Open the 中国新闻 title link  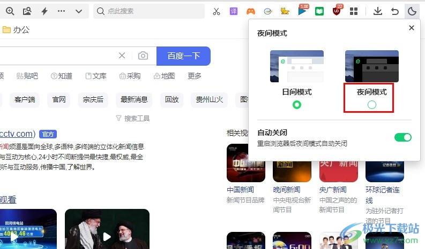tap(240, 190)
